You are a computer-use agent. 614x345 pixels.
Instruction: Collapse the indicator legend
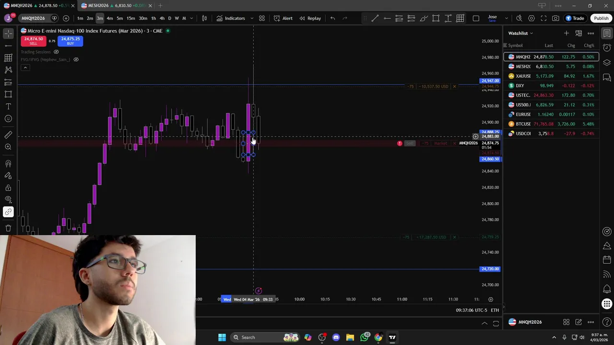pos(25,68)
